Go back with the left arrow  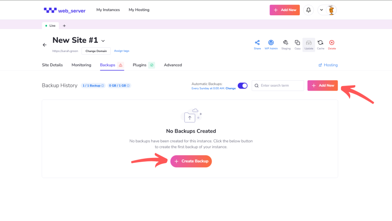click(44, 45)
